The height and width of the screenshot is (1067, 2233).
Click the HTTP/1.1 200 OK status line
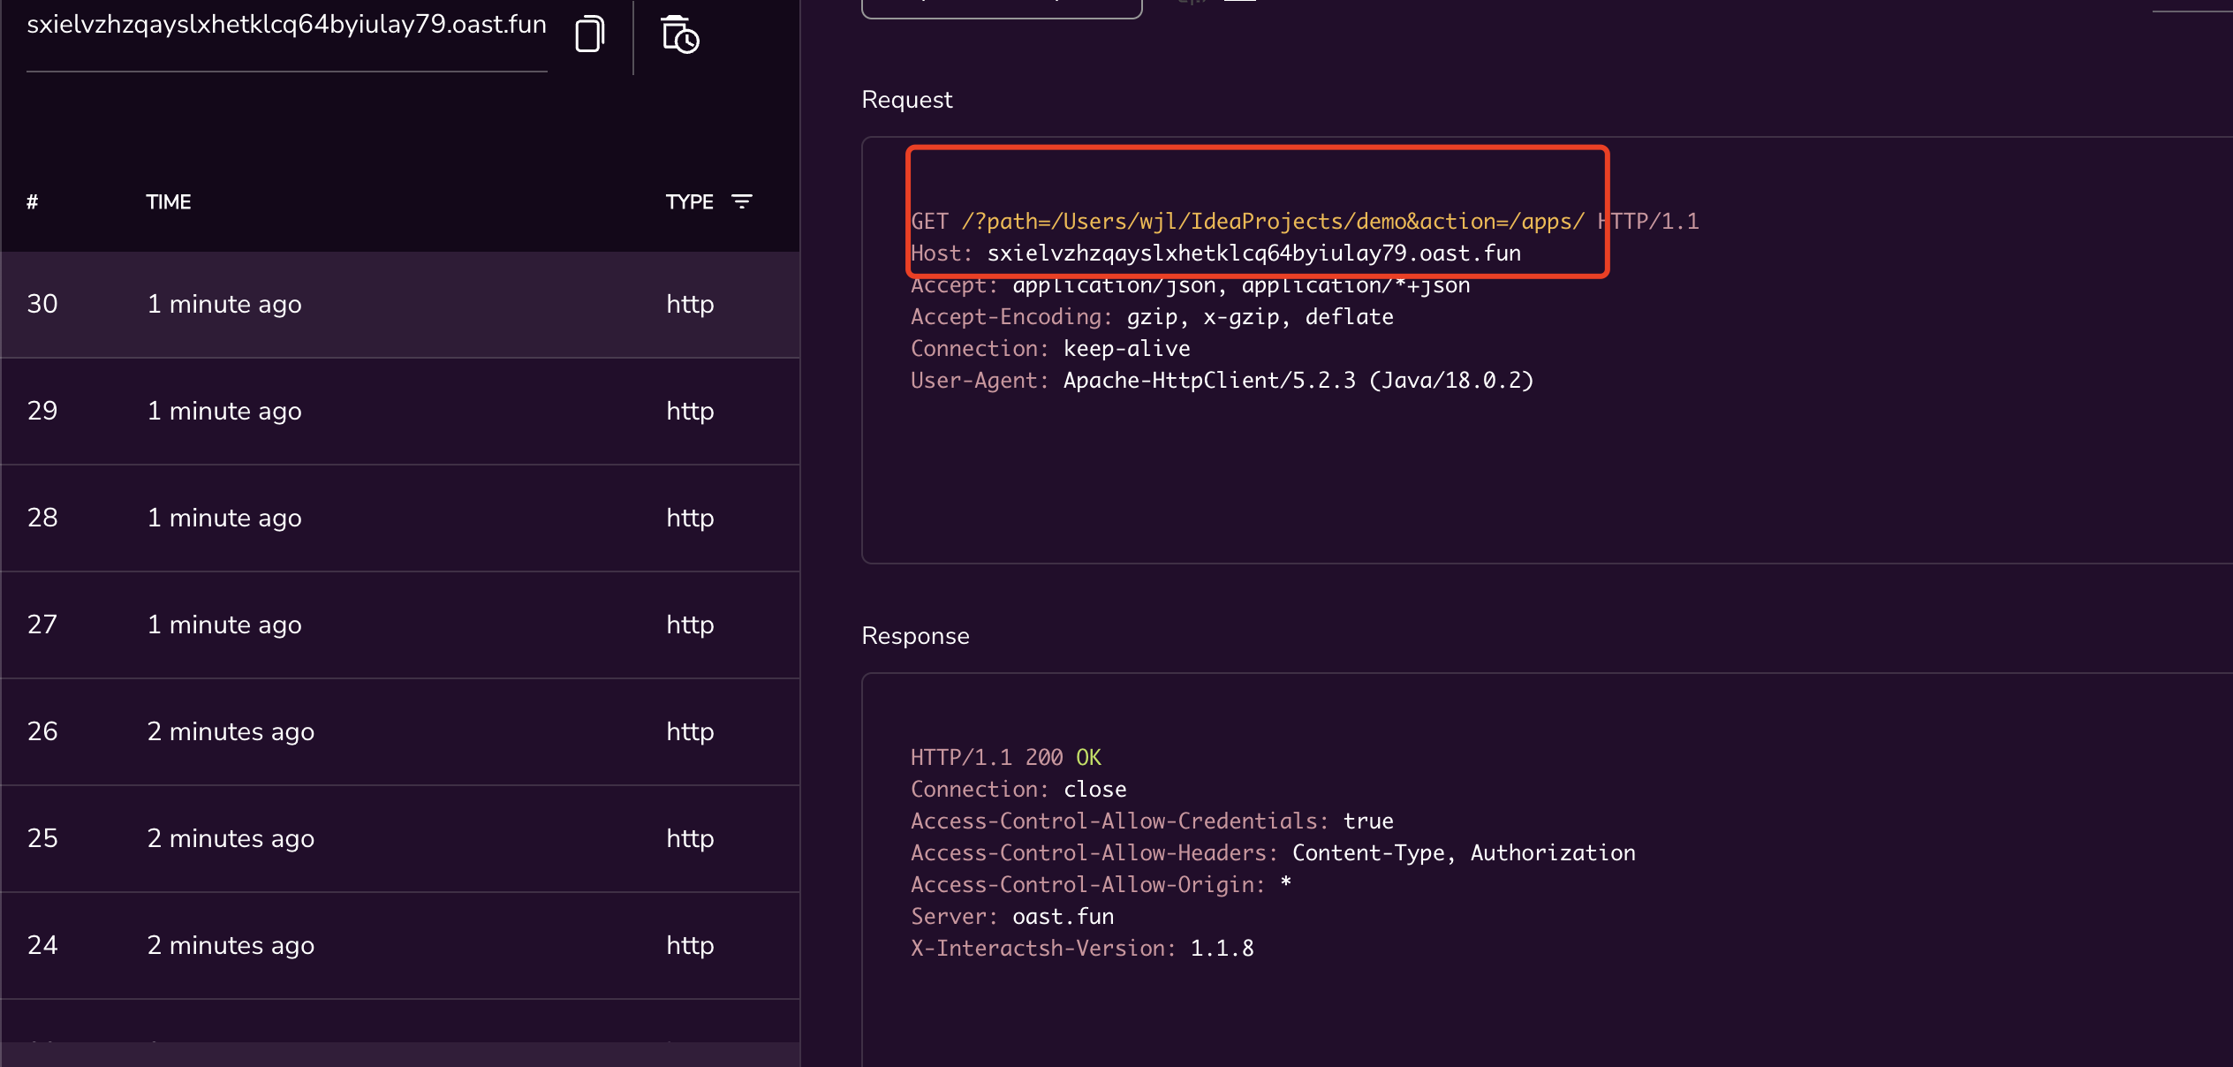[x=1005, y=758]
